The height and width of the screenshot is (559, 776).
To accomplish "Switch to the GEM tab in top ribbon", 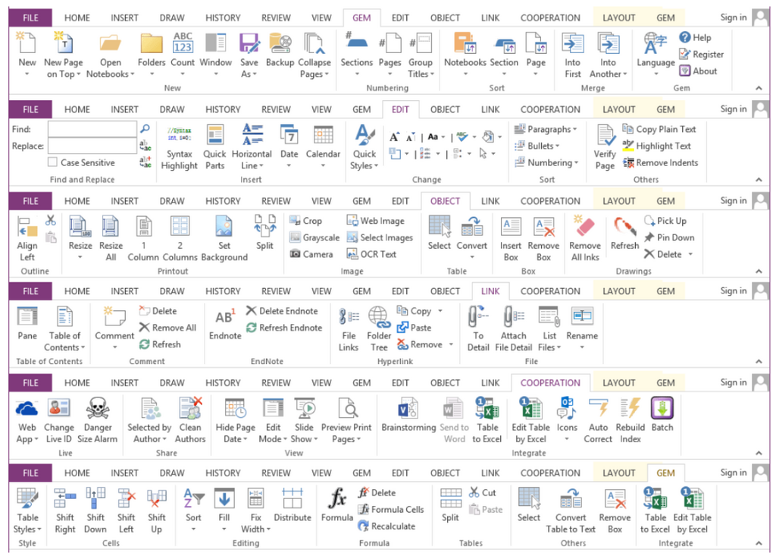I will (361, 18).
